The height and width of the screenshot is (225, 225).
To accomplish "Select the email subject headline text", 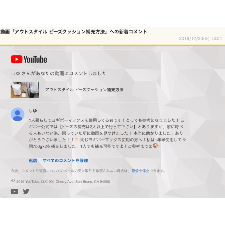I will (73, 31).
